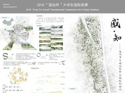Click the green "W" Weakness letter
125x93 pixels.
pos(34,63)
